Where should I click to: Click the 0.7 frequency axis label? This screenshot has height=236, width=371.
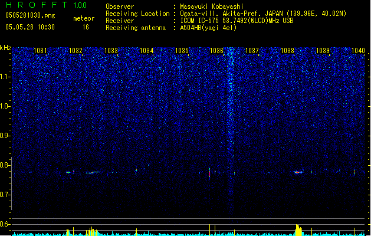[5, 195]
